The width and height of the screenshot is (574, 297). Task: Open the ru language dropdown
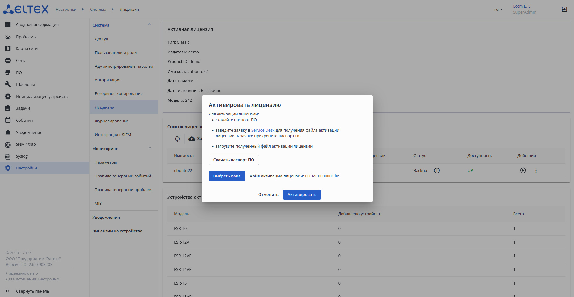(498, 9)
